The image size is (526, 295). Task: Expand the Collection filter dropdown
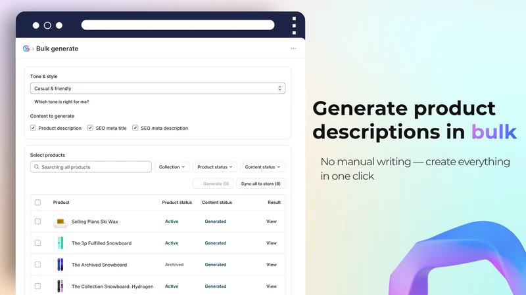[172, 167]
